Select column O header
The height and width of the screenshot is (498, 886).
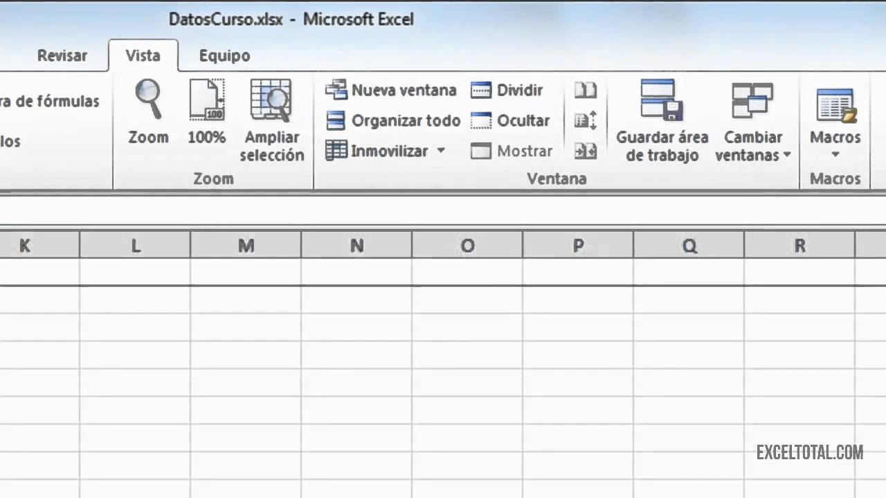click(467, 245)
